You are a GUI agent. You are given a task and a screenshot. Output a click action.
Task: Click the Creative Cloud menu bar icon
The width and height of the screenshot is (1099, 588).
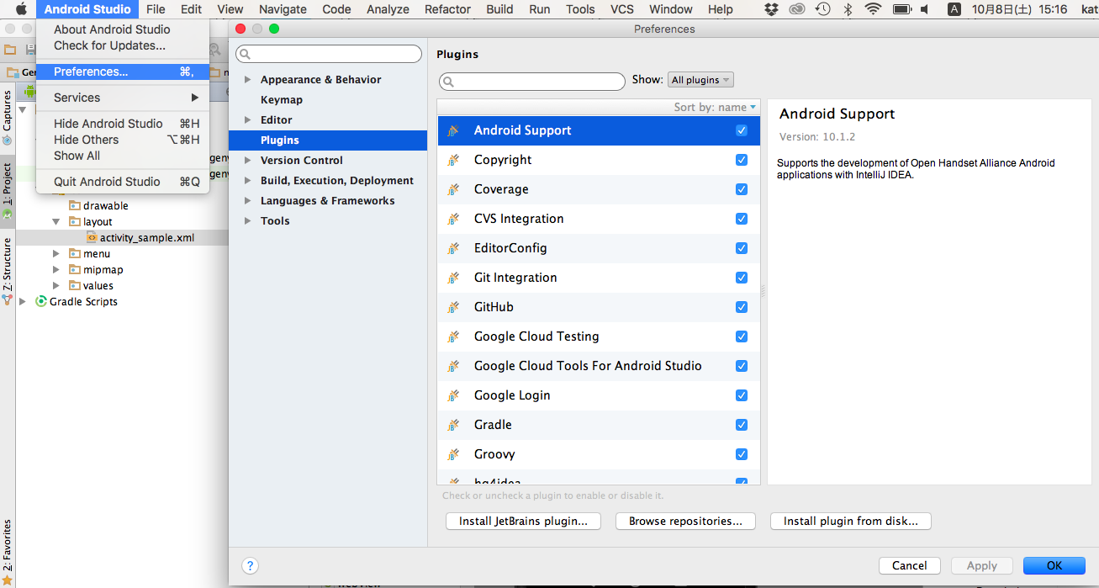797,9
